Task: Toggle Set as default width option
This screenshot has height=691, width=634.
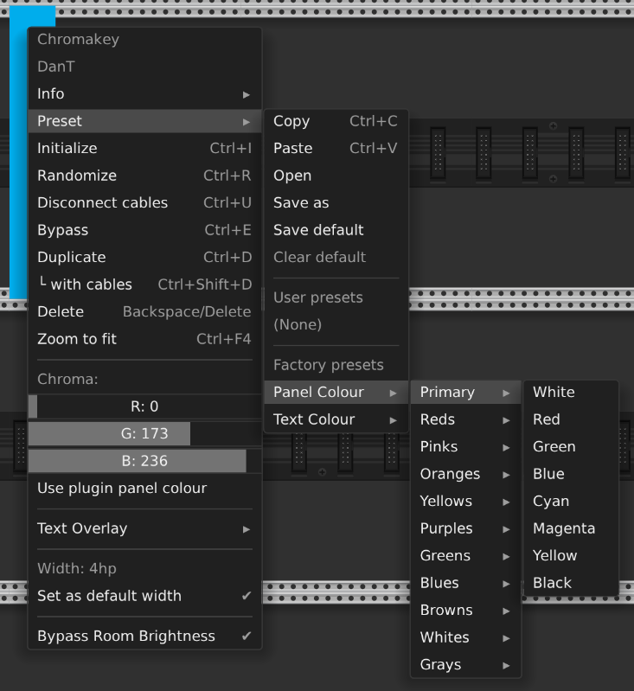Action: point(144,596)
